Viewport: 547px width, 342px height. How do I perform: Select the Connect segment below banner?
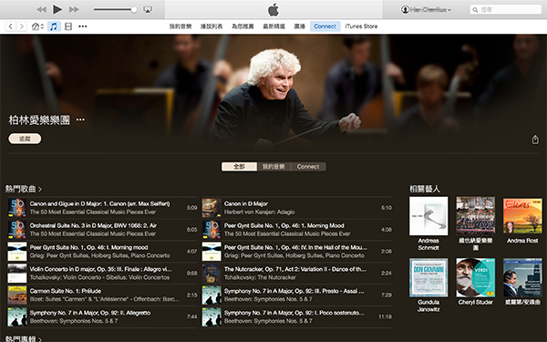(308, 167)
